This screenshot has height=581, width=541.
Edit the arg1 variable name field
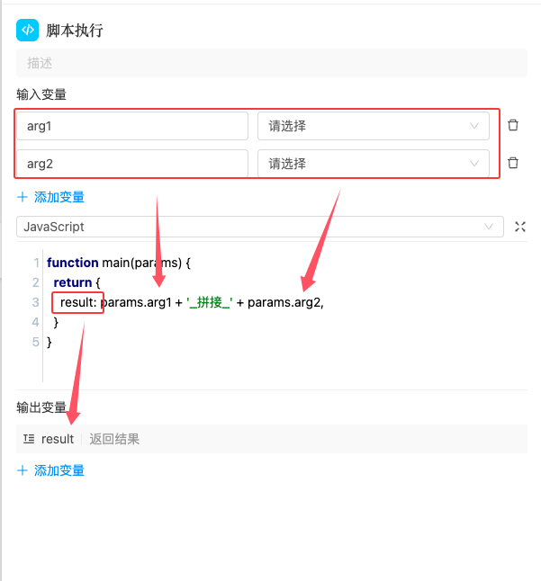coord(132,126)
